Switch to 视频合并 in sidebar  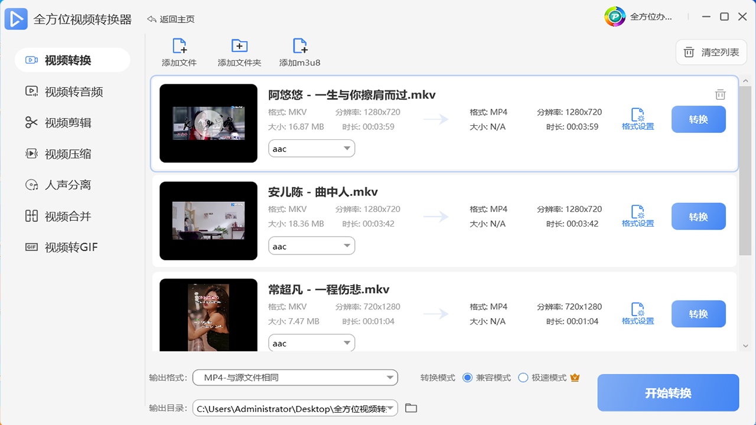pyautogui.click(x=67, y=216)
